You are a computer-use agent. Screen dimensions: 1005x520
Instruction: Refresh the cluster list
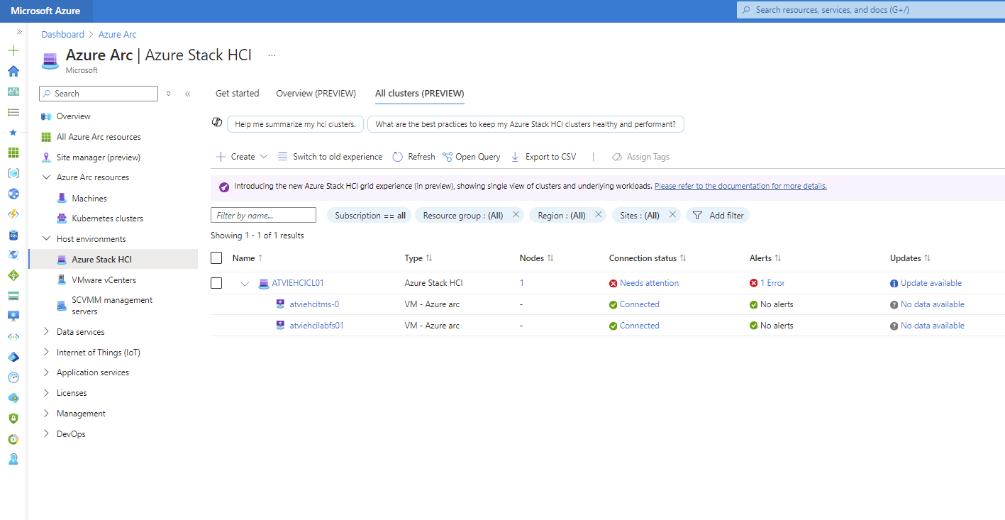point(413,157)
